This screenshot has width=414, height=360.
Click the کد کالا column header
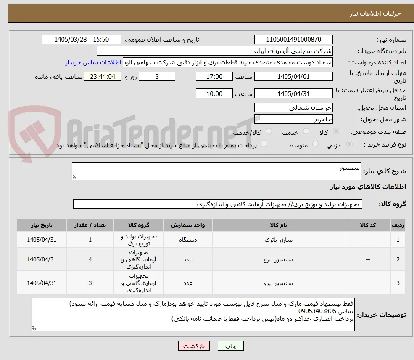pyautogui.click(x=368, y=225)
